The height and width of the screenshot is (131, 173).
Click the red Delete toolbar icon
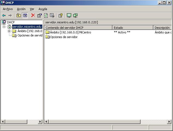click(x=33, y=15)
